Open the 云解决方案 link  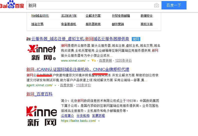(93, 16)
